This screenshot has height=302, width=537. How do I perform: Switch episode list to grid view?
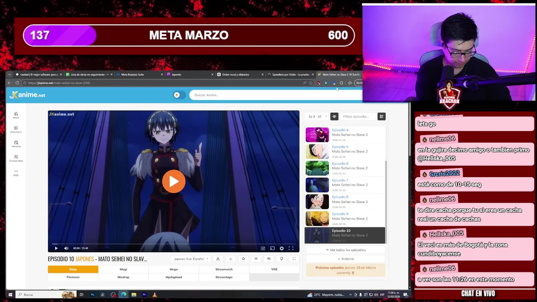pos(381,117)
